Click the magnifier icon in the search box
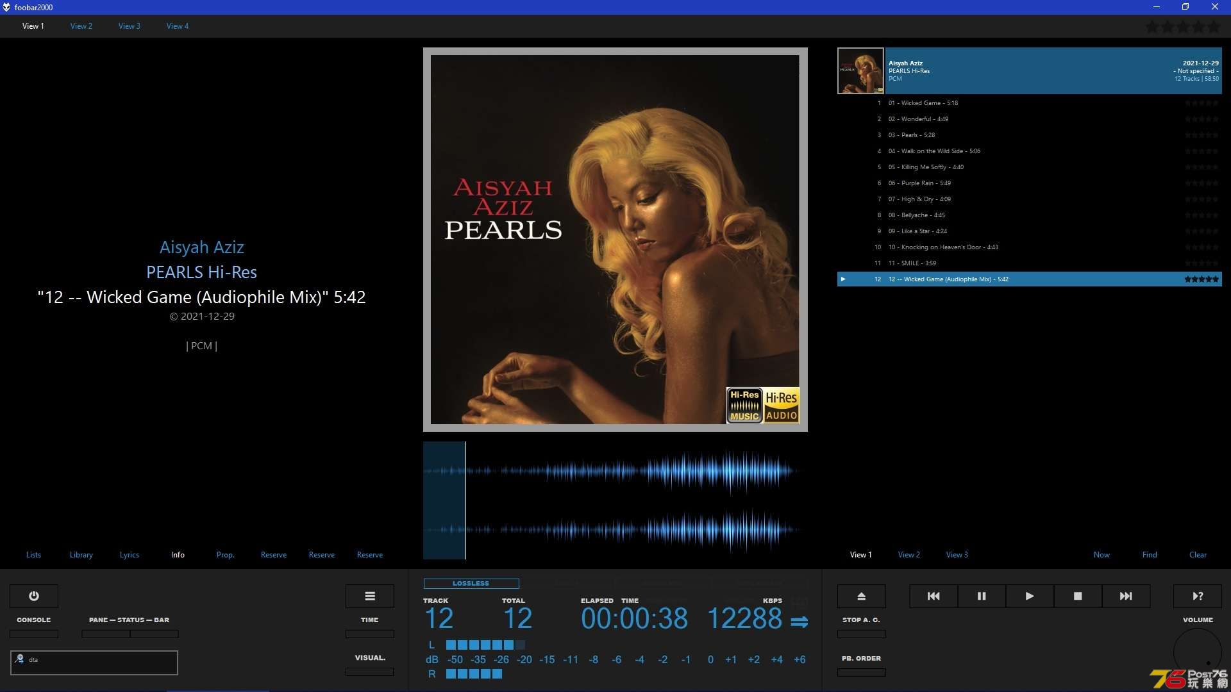This screenshot has height=692, width=1231. tap(19, 659)
